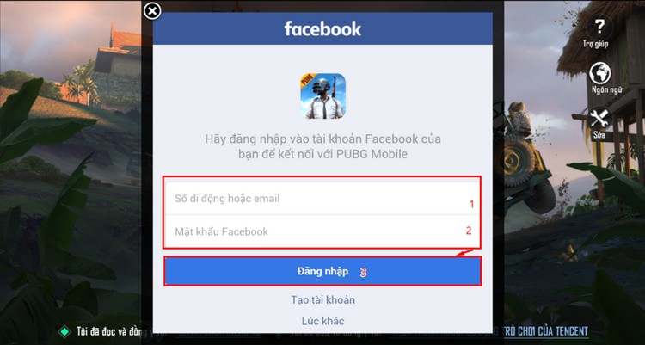Viewport: 645px width, 345px height.
Task: Click the red annotation number 3
Action: click(363, 272)
